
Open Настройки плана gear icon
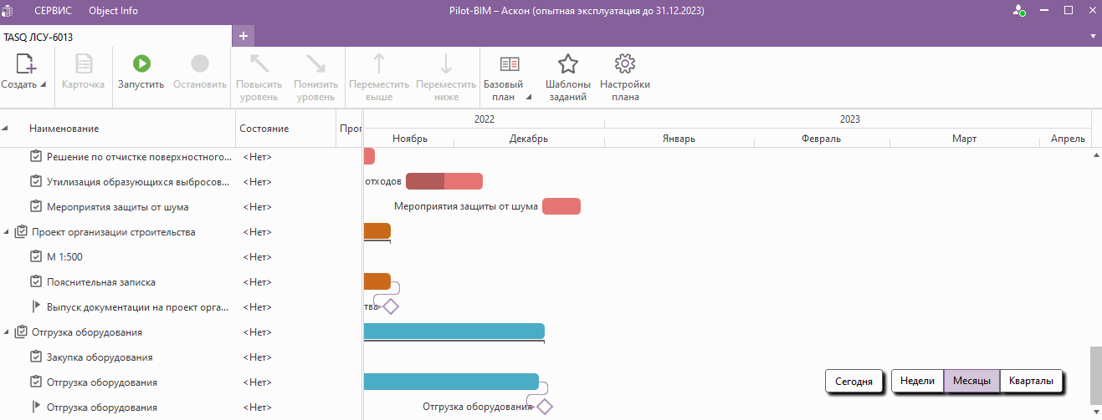pyautogui.click(x=625, y=64)
